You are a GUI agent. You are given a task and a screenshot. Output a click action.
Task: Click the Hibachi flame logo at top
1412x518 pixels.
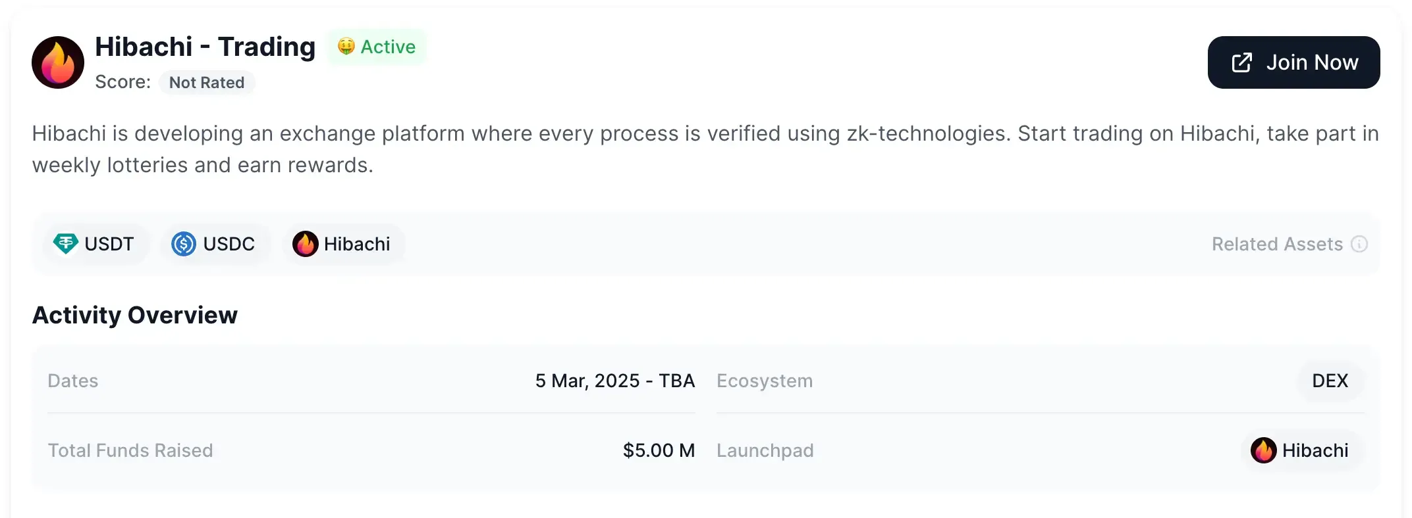tap(58, 62)
